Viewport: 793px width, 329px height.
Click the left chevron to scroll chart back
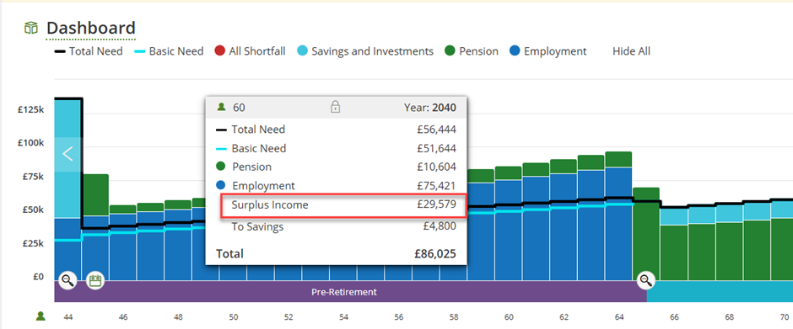[67, 154]
